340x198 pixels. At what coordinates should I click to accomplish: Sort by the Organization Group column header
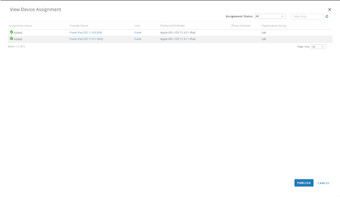(x=274, y=25)
